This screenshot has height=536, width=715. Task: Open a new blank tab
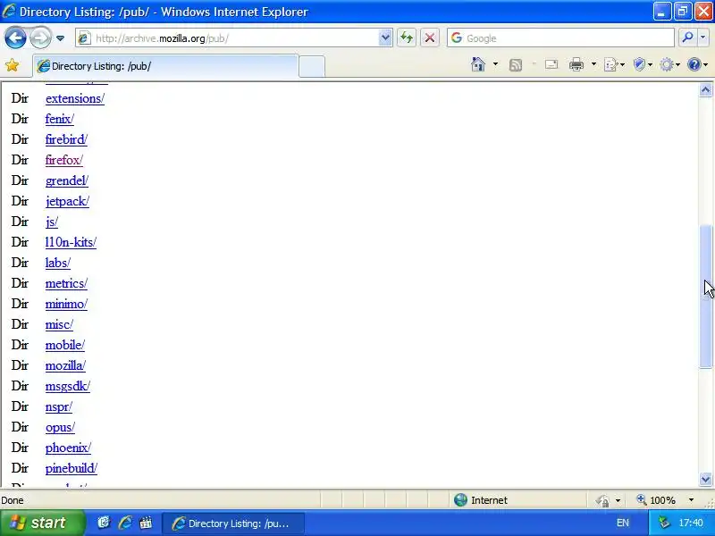tap(312, 66)
